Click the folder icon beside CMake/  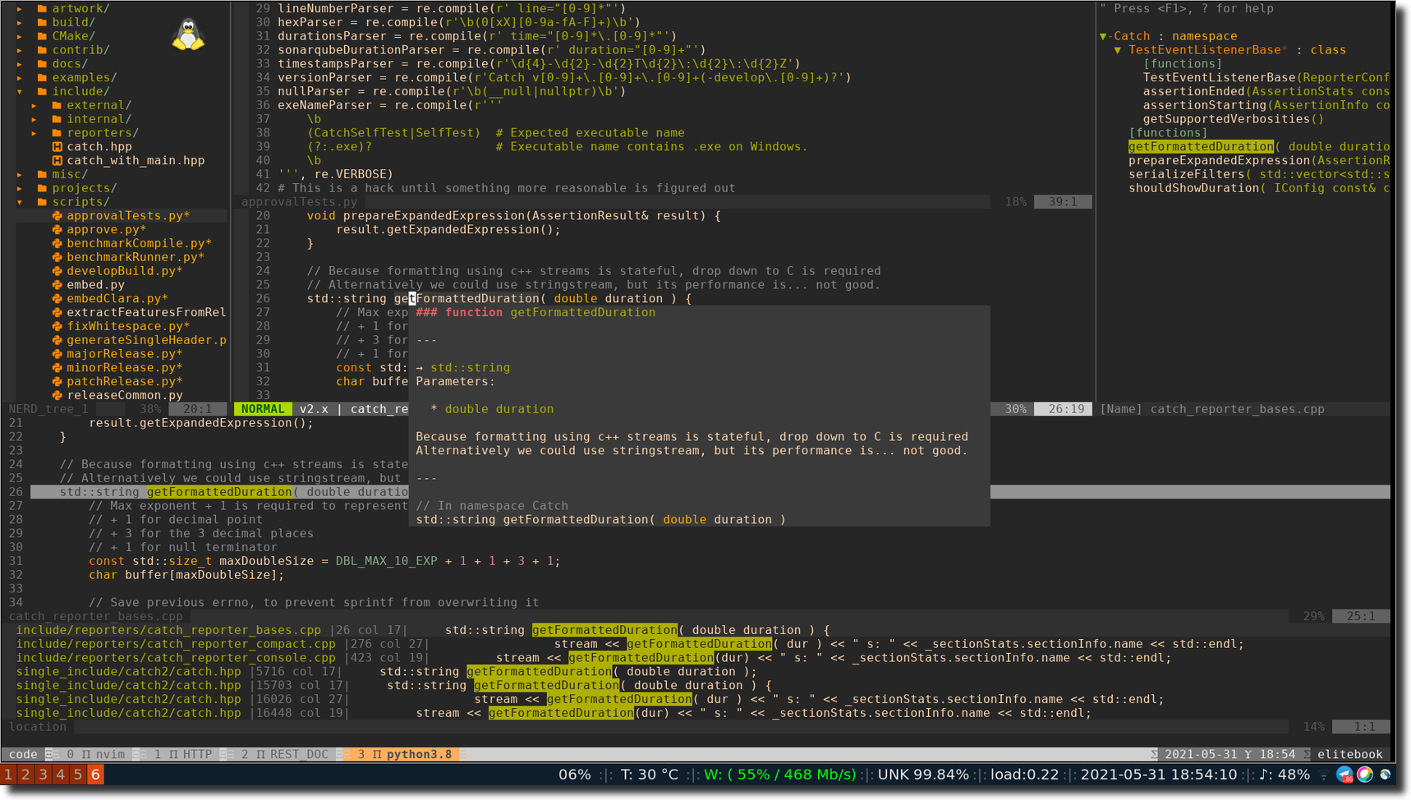click(x=42, y=36)
